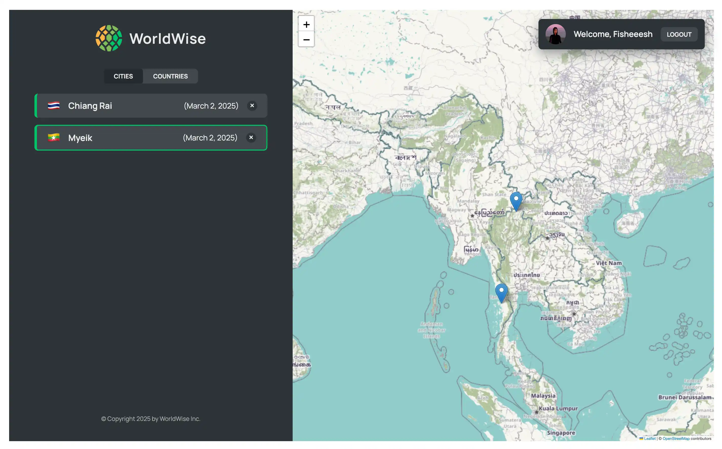Screen dimensions: 722x449
Task: Delete the Chiang Rai city entry
Action: click(x=252, y=106)
